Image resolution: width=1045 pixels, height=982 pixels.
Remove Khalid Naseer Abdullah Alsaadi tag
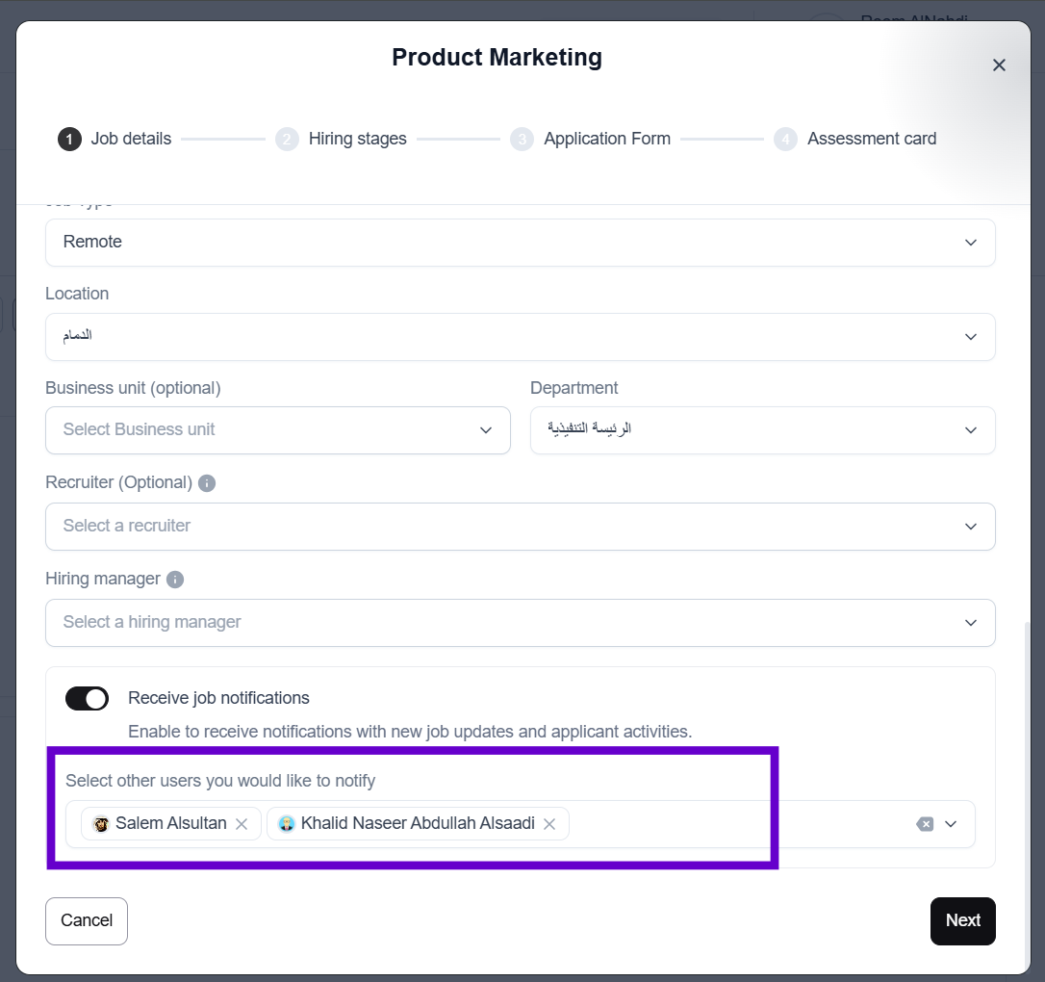tap(549, 824)
